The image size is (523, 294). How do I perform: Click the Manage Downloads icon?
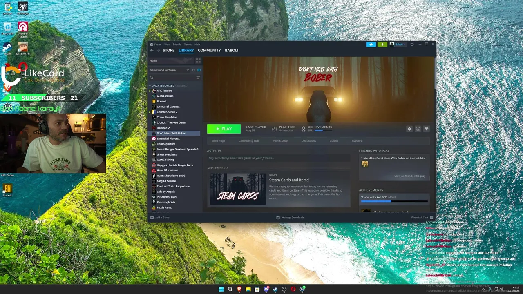(278, 218)
